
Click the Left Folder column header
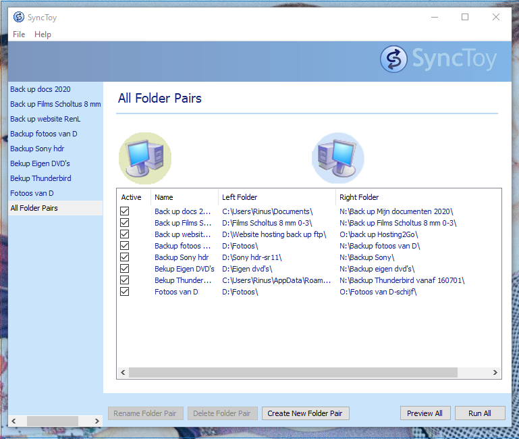point(277,197)
